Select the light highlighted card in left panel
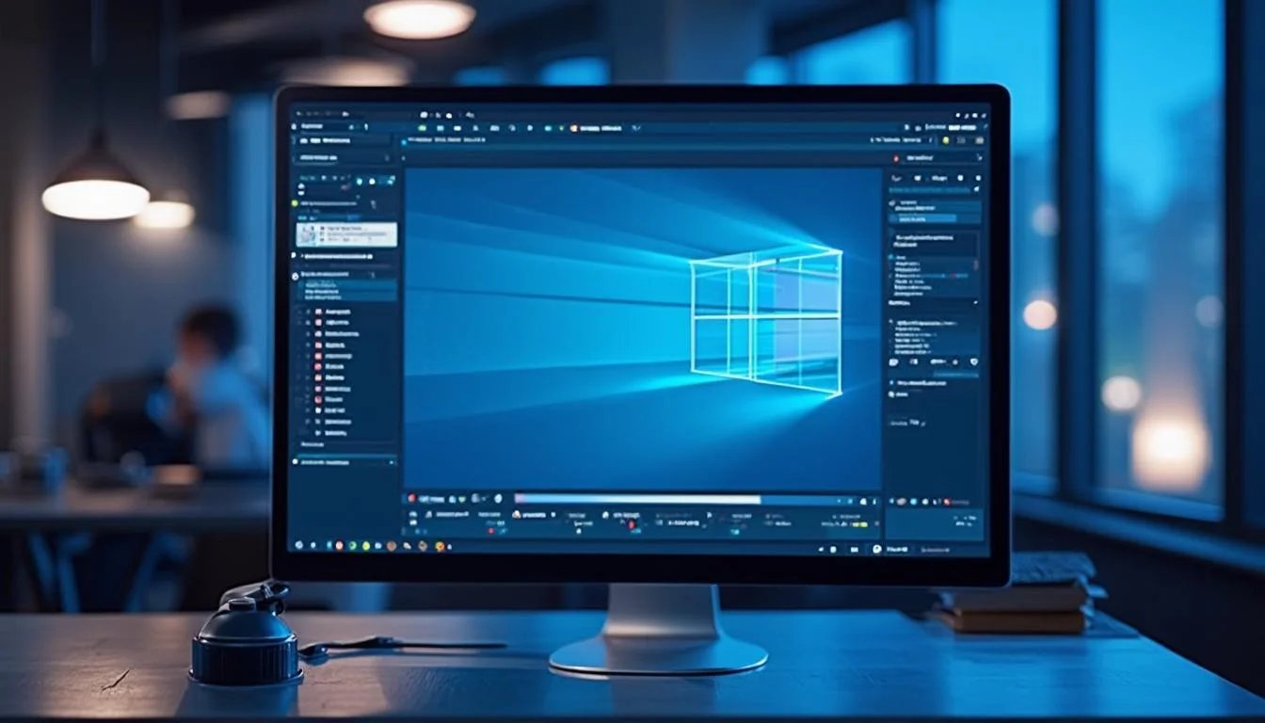The height and width of the screenshot is (723, 1265). [x=346, y=234]
